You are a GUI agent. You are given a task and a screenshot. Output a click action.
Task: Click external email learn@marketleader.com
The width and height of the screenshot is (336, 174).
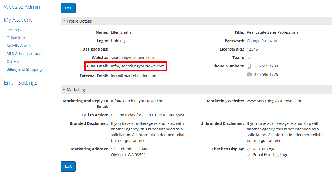click(134, 76)
